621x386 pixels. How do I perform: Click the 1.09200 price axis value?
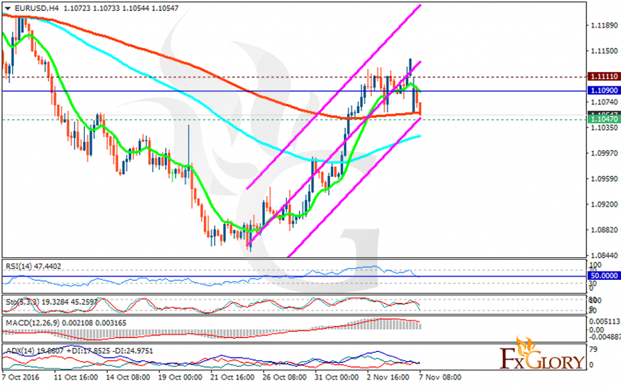pyautogui.click(x=604, y=204)
